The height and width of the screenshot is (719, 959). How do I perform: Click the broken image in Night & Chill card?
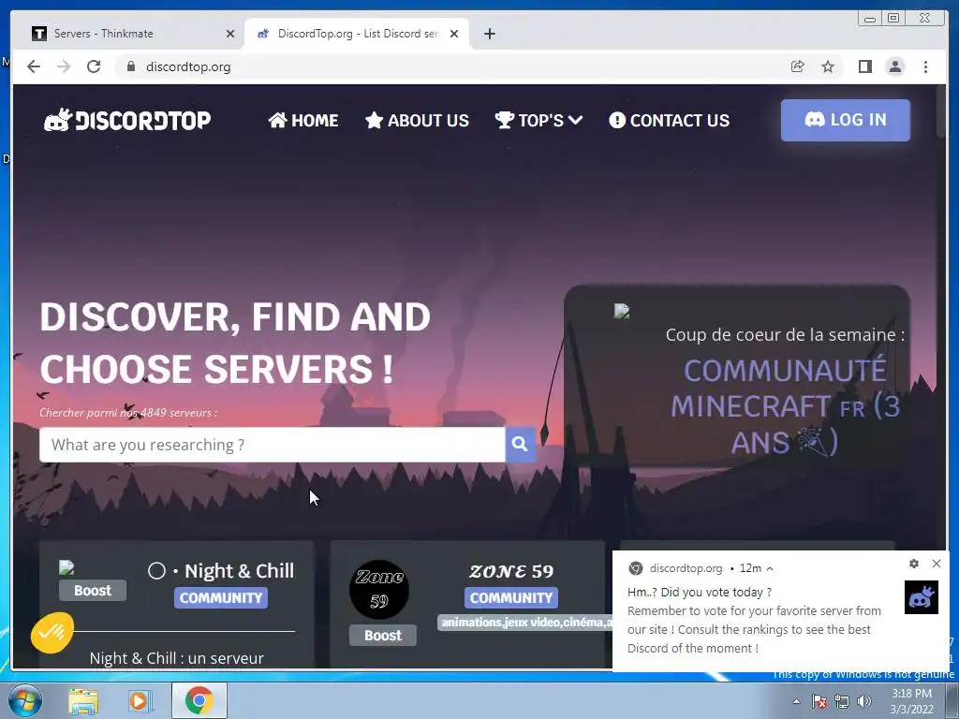pos(66,568)
